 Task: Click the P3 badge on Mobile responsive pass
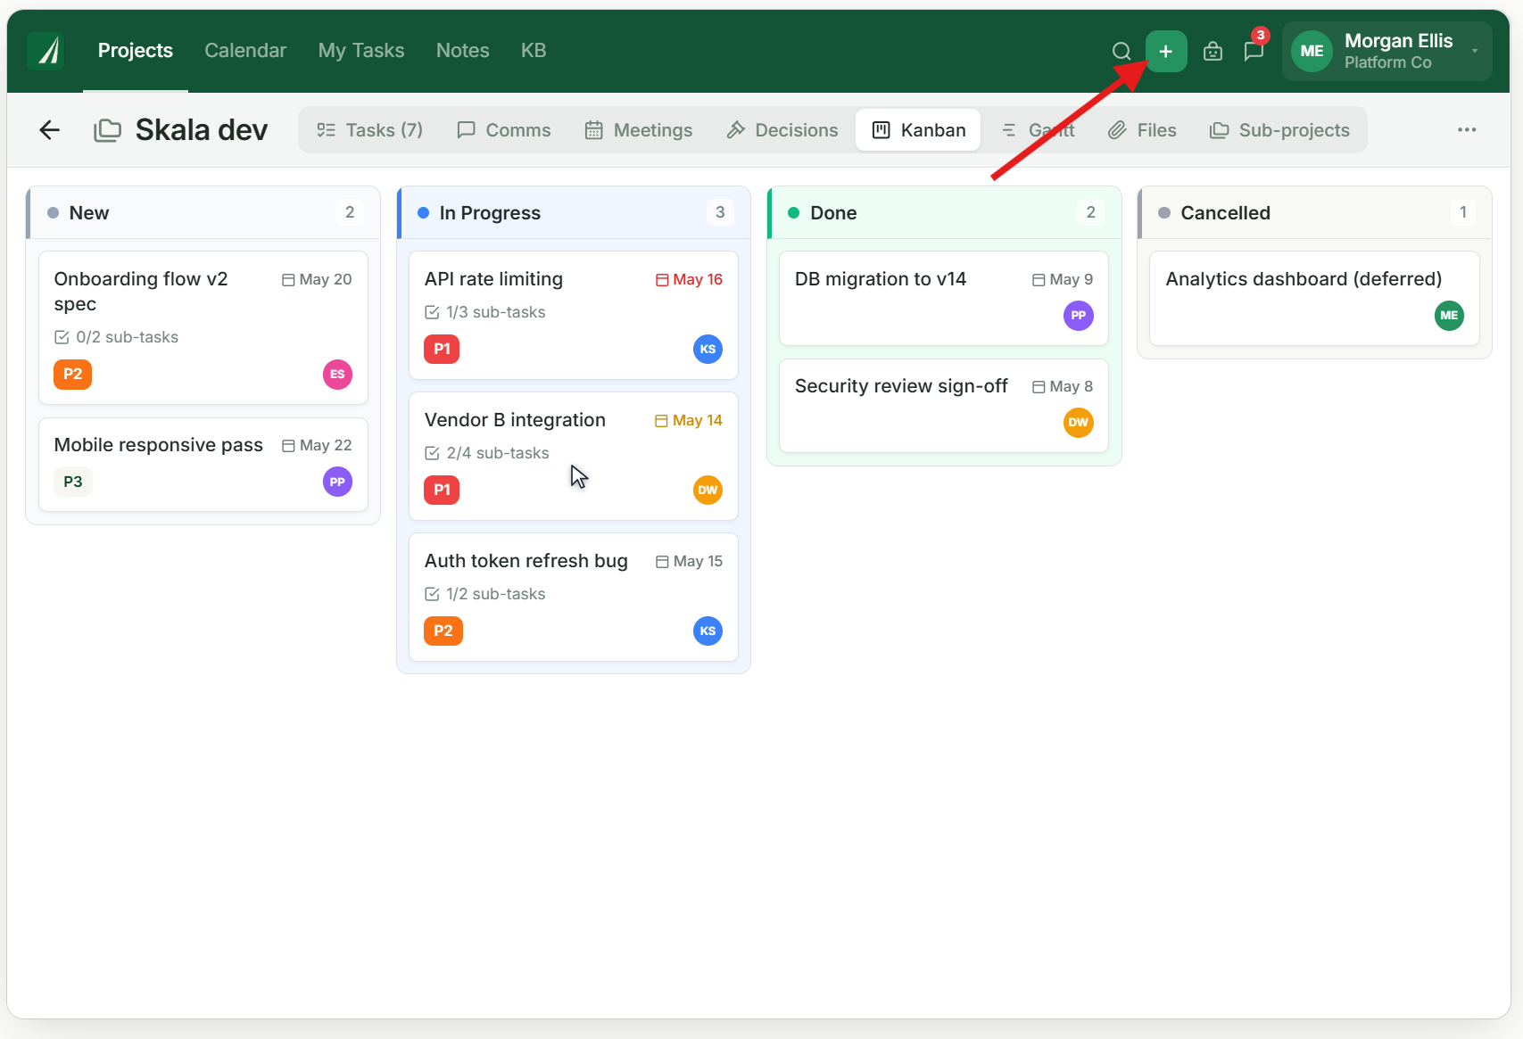[x=73, y=482]
